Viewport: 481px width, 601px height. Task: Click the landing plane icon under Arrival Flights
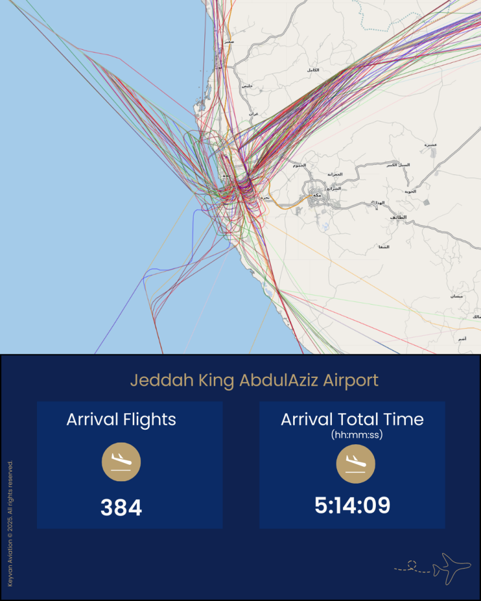(x=121, y=462)
